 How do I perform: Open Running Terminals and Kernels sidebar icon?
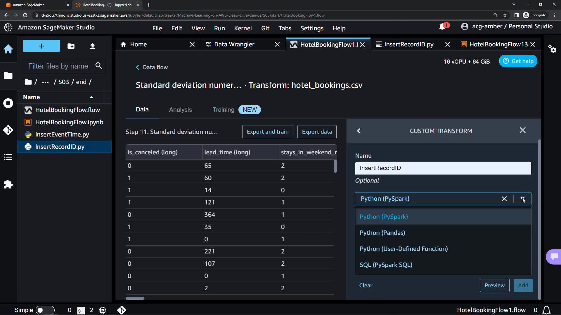8,103
